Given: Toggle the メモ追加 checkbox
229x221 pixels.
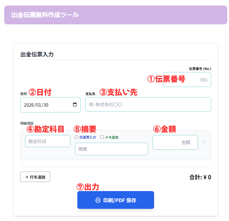Looking at the screenshot, I should click(102, 137).
